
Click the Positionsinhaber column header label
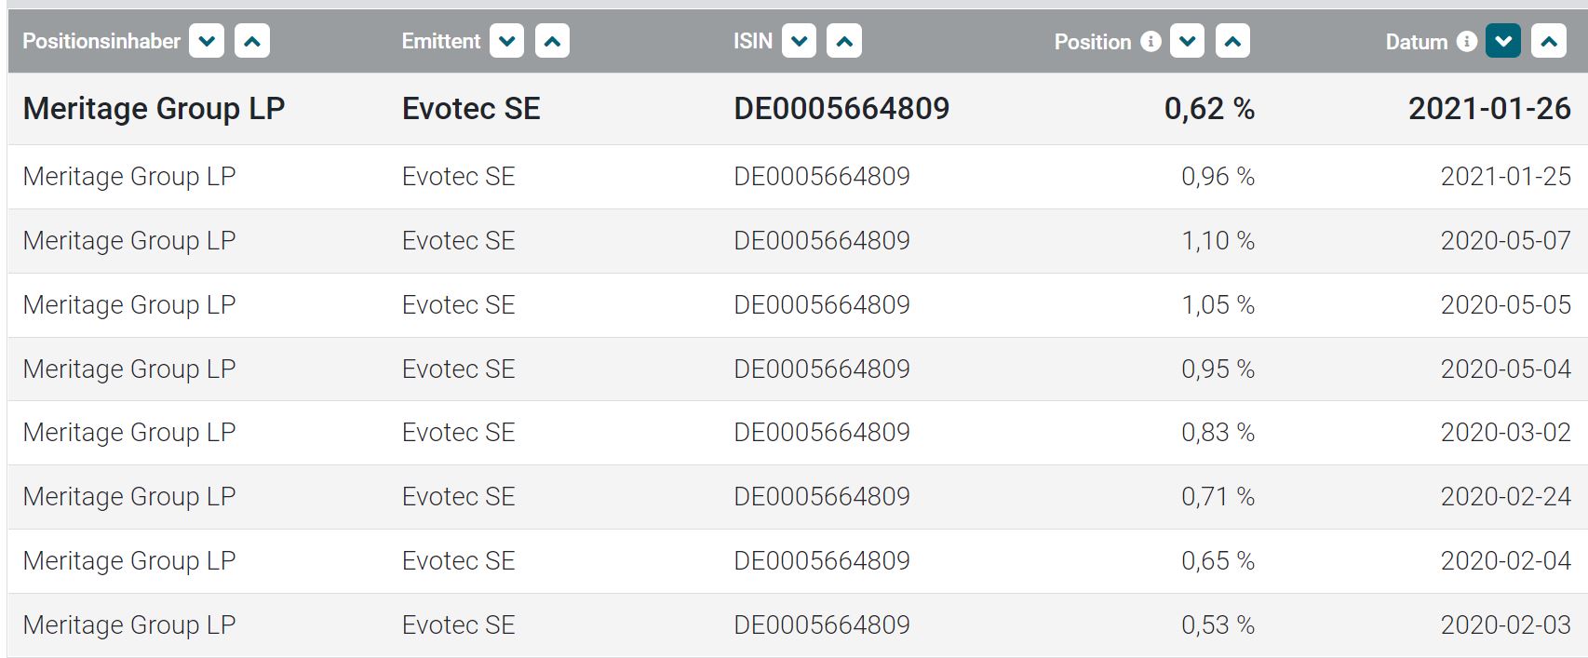(x=101, y=41)
